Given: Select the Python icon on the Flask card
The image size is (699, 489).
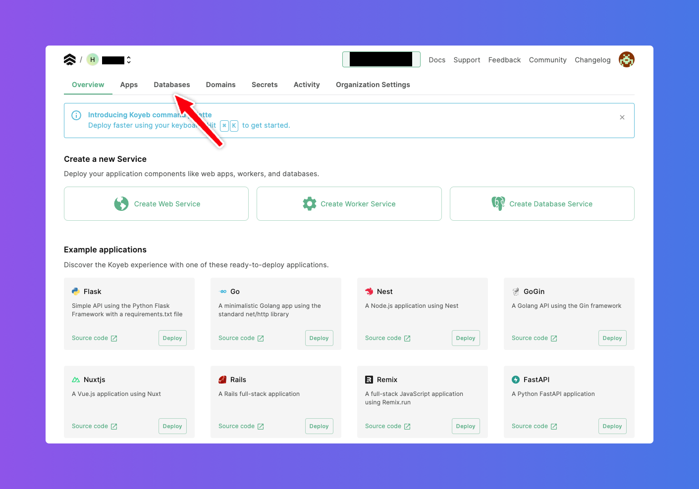Looking at the screenshot, I should (x=75, y=291).
